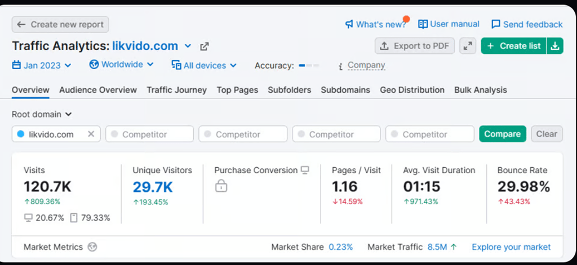
Task: Click the Create new report button
Action: (x=60, y=25)
